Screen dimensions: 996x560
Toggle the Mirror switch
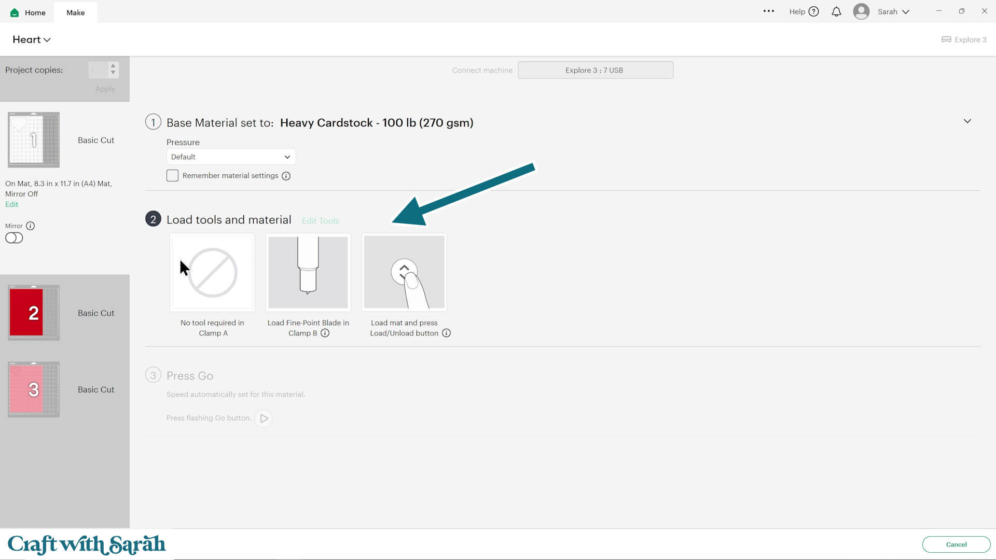[x=14, y=238]
